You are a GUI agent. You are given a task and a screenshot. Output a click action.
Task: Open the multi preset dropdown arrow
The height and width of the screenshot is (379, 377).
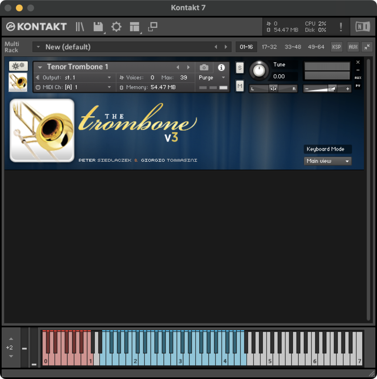click(x=38, y=47)
